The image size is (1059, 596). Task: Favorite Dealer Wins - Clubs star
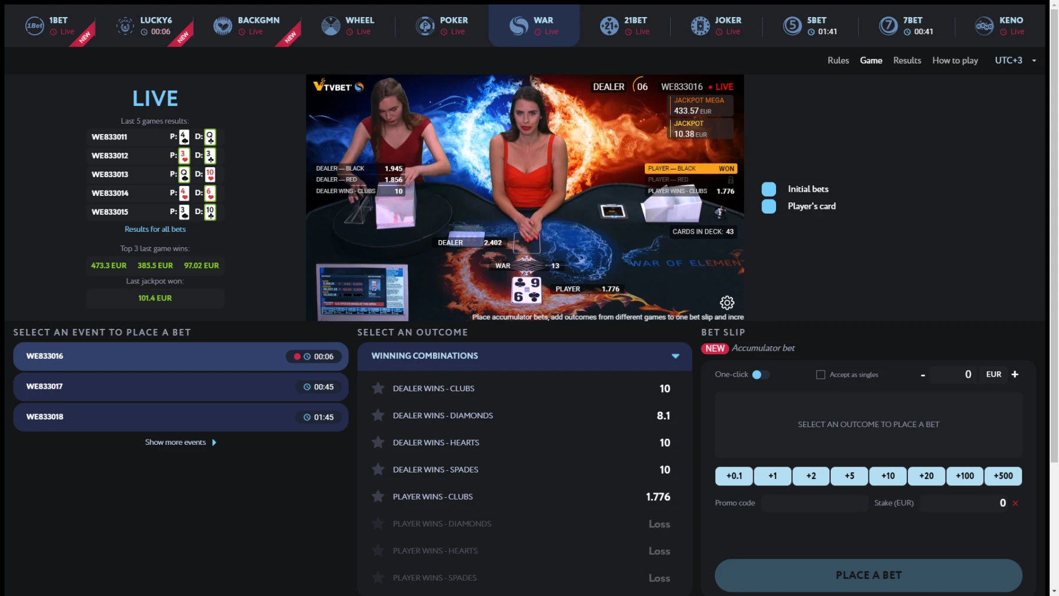tap(378, 388)
